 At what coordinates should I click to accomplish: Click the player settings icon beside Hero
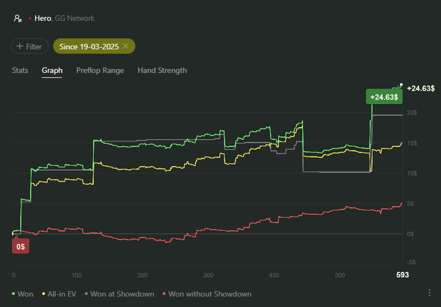click(18, 18)
